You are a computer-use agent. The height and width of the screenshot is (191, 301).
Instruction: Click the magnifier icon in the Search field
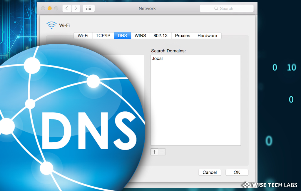coord(216,9)
